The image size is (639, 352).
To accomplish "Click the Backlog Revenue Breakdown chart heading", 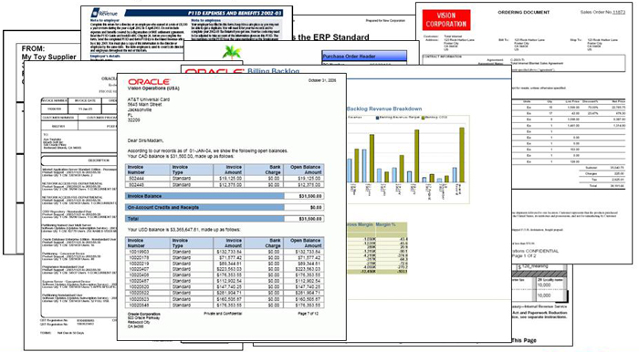I will (x=384, y=109).
